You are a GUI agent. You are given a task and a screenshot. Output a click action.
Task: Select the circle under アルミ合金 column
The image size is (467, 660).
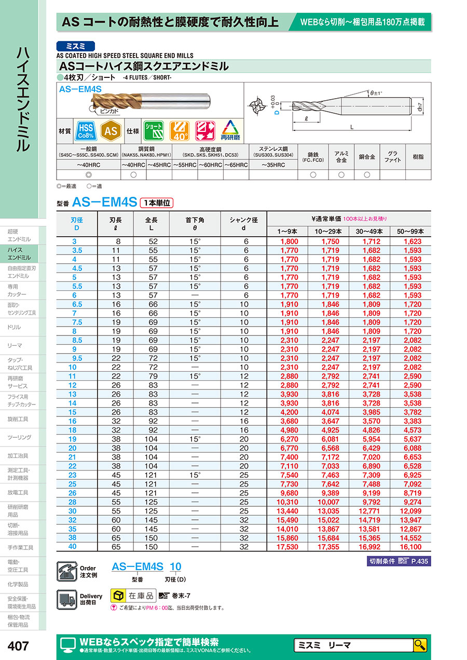340,175
